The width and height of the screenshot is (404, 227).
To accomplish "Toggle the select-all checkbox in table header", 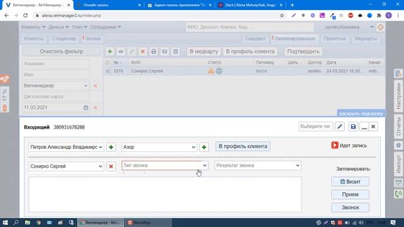I will 108,62.
